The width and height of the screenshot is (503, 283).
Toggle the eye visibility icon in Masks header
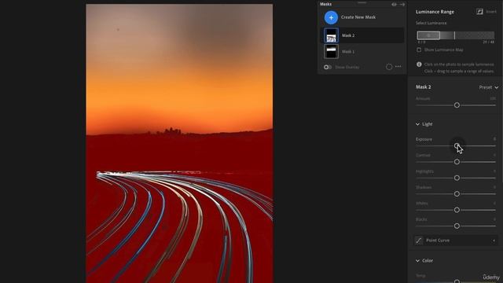point(394,5)
